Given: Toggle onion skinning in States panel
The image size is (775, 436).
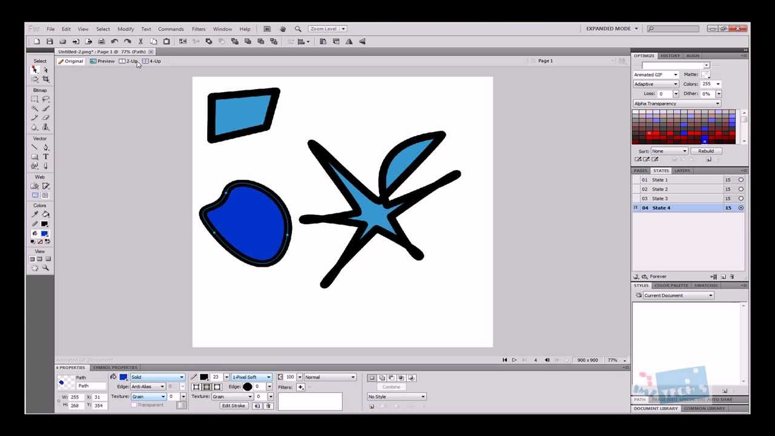Looking at the screenshot, I should point(636,277).
